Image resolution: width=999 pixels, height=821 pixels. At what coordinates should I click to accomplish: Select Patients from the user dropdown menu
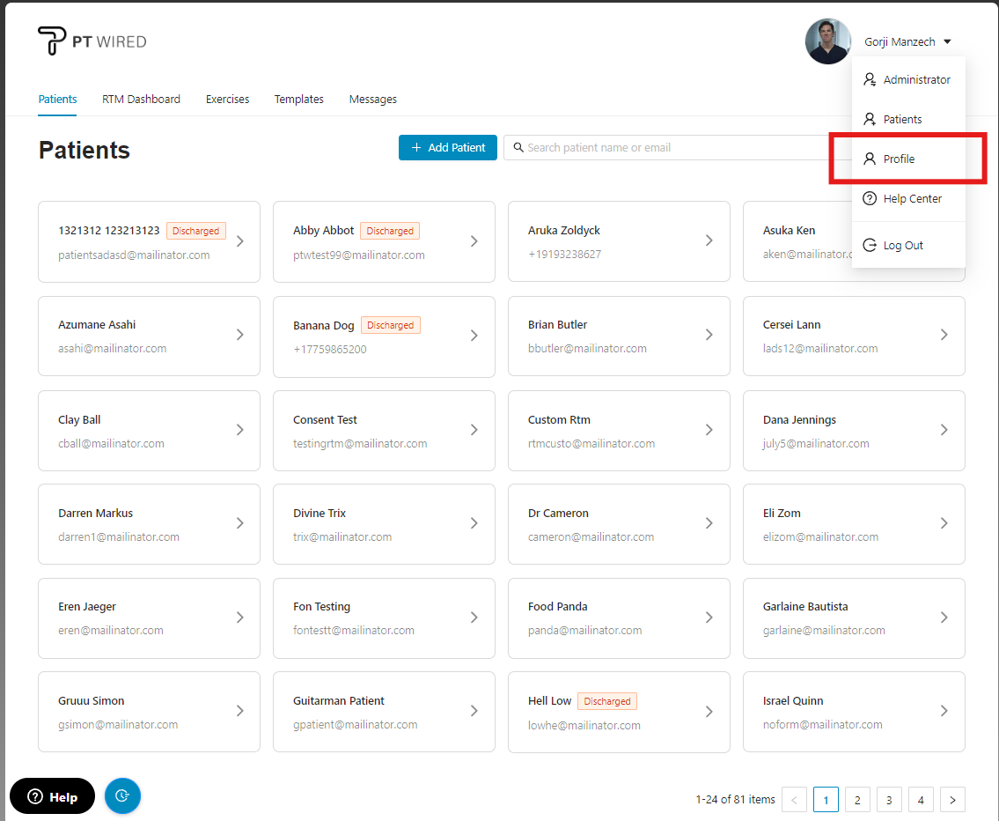click(x=902, y=119)
